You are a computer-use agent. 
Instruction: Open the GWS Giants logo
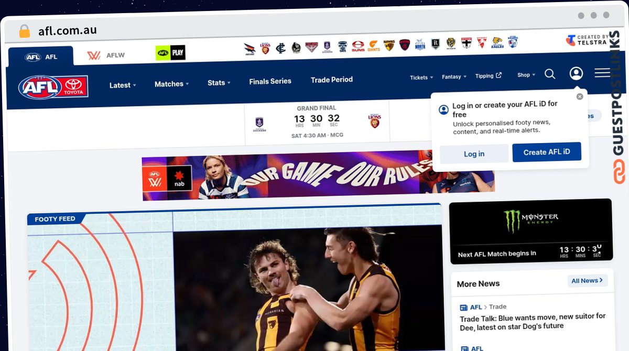pos(373,46)
